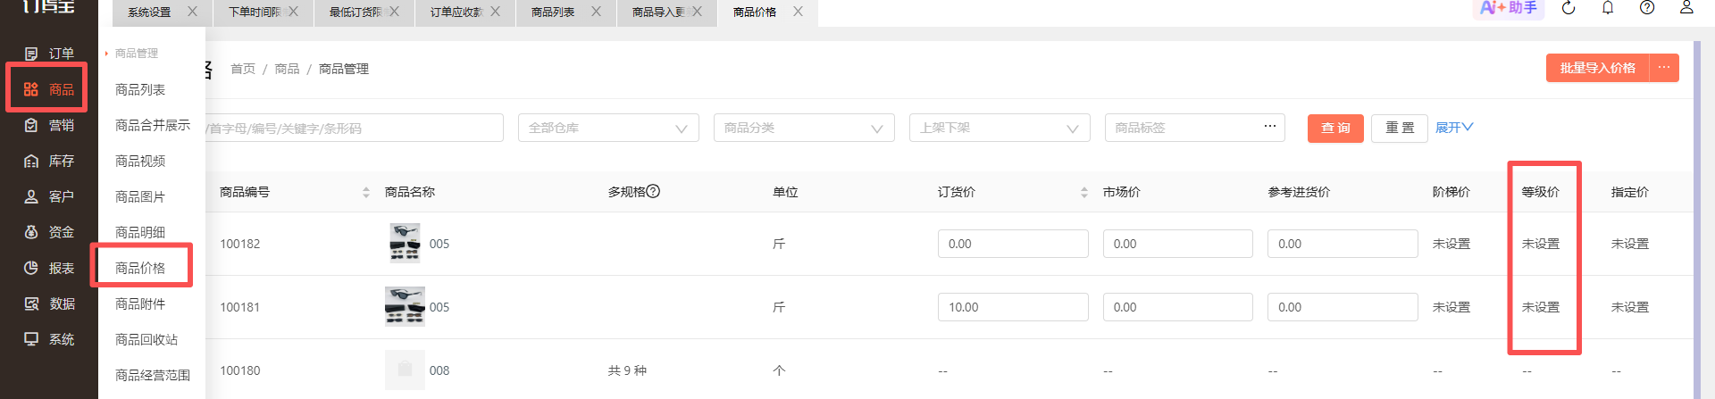
Task: Open the 营销 sidebar module
Action: [49, 125]
